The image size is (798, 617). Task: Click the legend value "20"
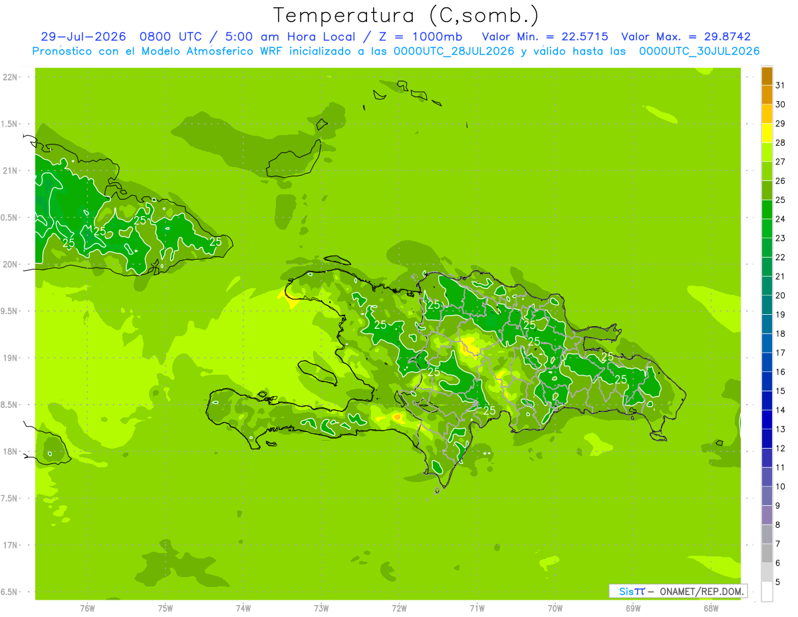pos(780,296)
